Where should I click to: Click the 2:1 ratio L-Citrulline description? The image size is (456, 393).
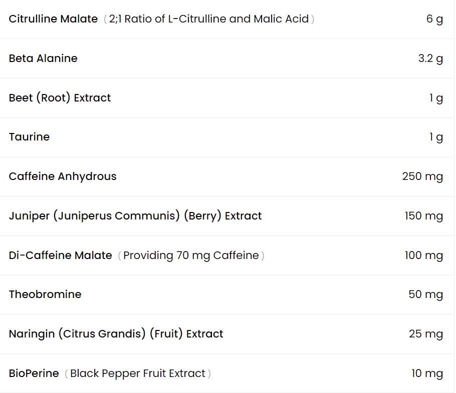(209, 19)
